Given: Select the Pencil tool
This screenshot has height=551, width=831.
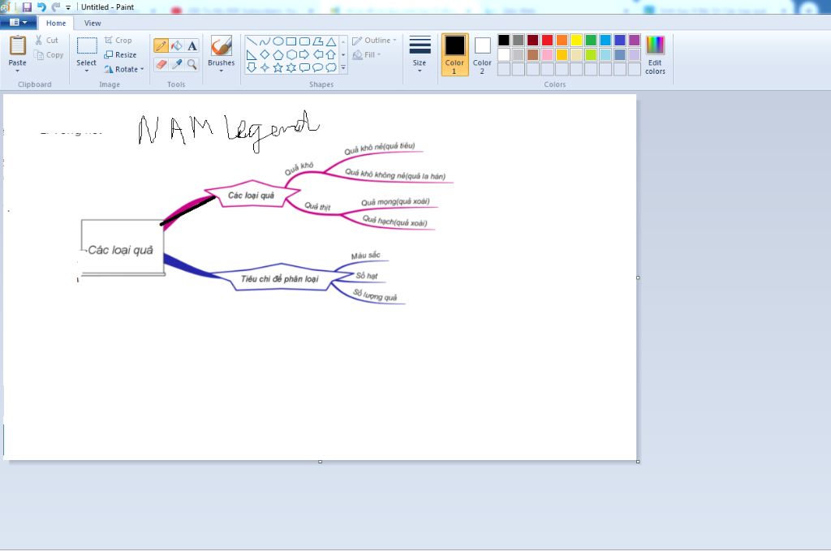Looking at the screenshot, I should coord(161,46).
